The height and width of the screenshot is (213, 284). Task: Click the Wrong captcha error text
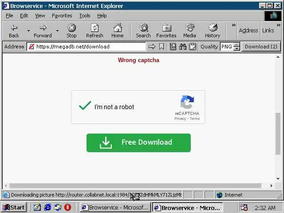[x=138, y=60]
